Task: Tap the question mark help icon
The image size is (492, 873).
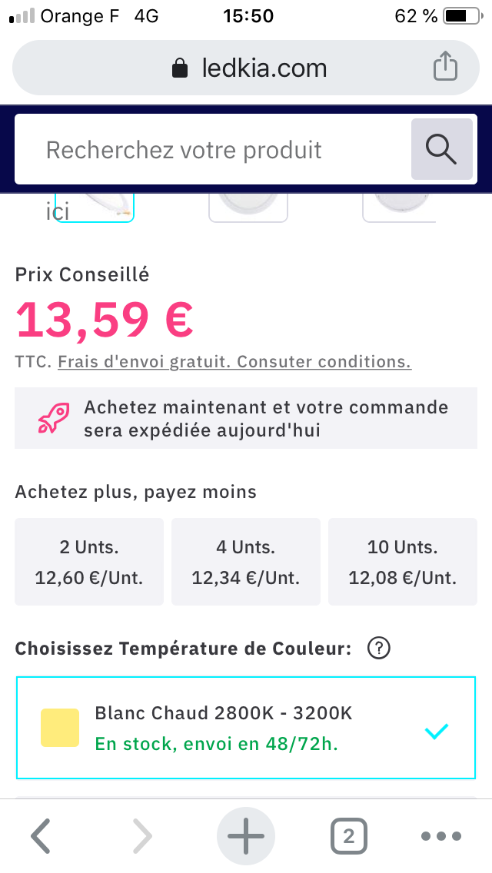Action: 378,649
